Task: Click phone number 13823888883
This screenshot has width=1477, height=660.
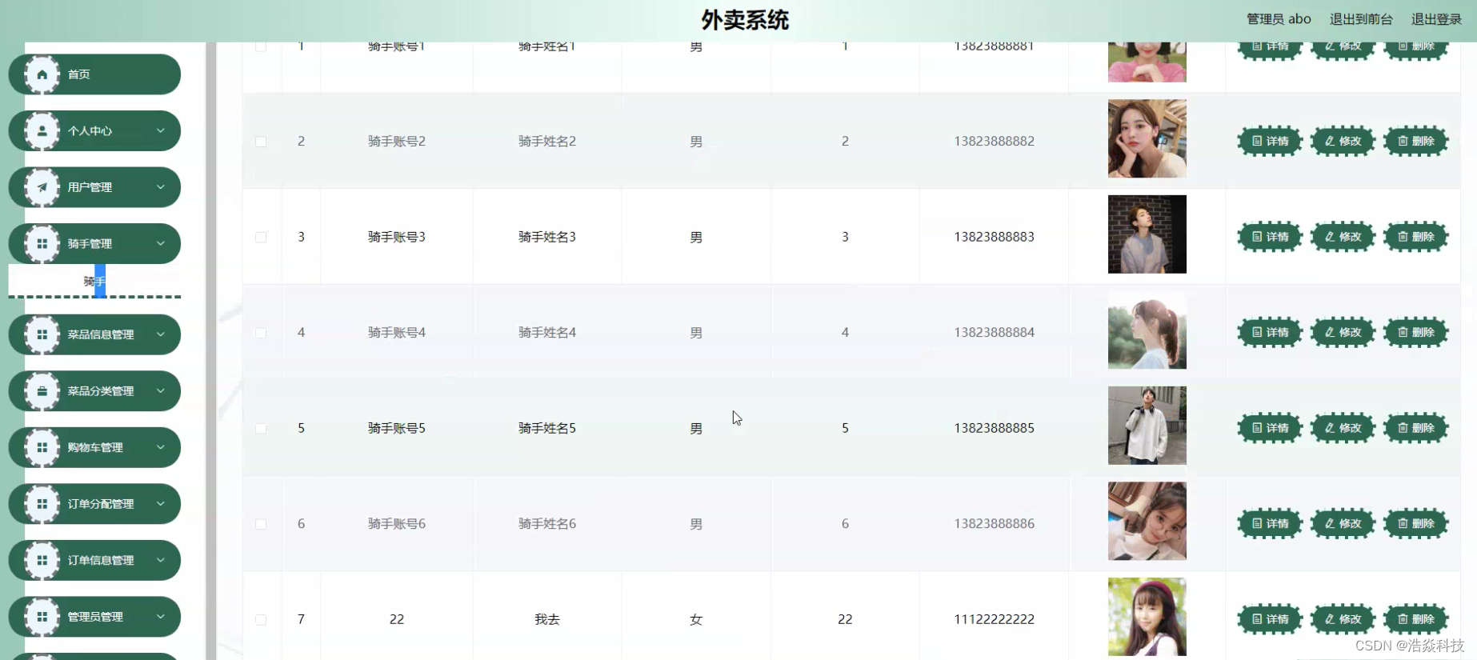Action: click(x=994, y=237)
